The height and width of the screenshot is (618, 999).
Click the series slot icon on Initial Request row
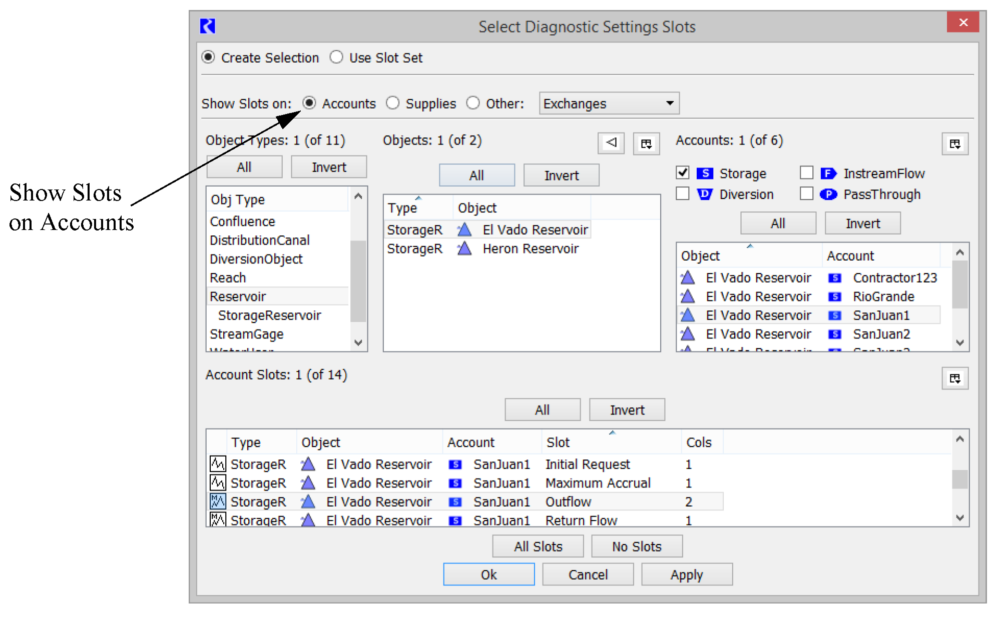(217, 464)
